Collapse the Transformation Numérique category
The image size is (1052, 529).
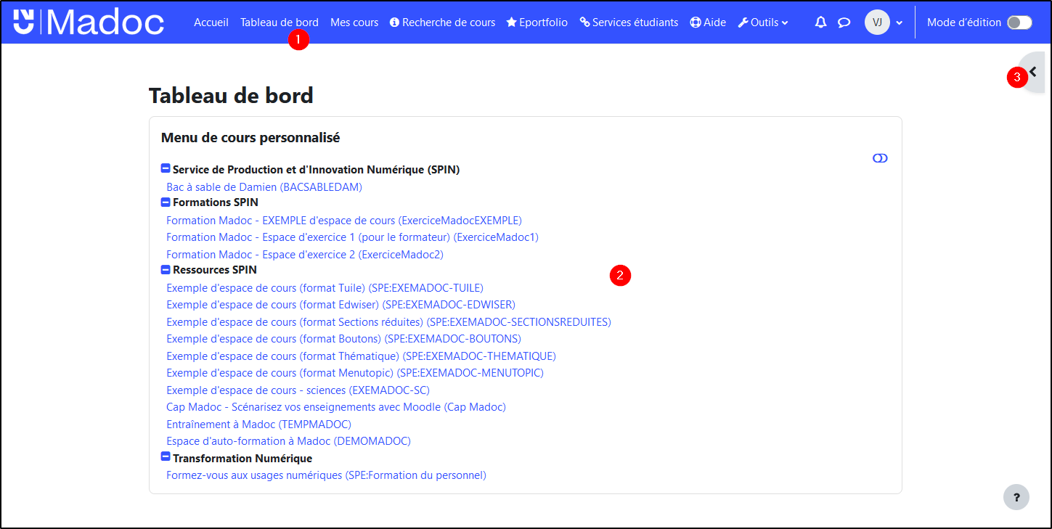[166, 458]
